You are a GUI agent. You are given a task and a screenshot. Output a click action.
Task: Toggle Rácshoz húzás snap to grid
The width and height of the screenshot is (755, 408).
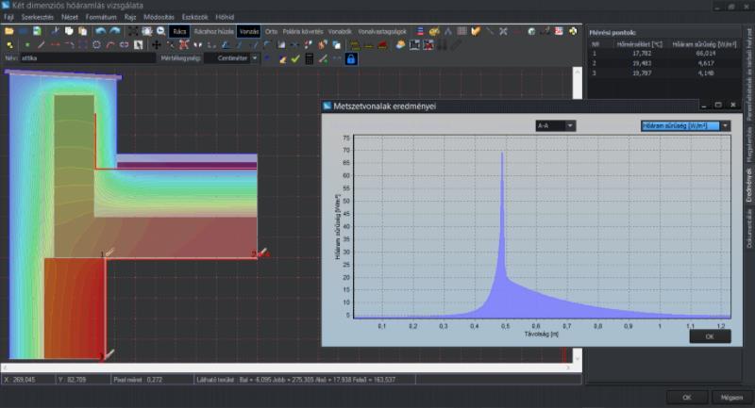pyautogui.click(x=214, y=31)
